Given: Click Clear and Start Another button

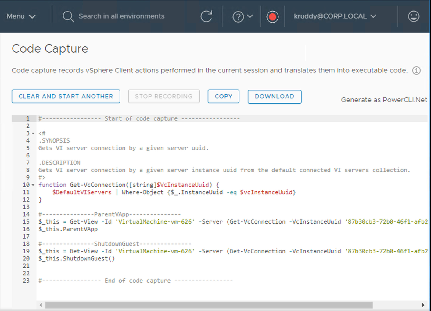Looking at the screenshot, I should 66,97.
